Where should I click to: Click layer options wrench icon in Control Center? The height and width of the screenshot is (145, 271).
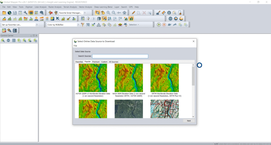[3, 41]
